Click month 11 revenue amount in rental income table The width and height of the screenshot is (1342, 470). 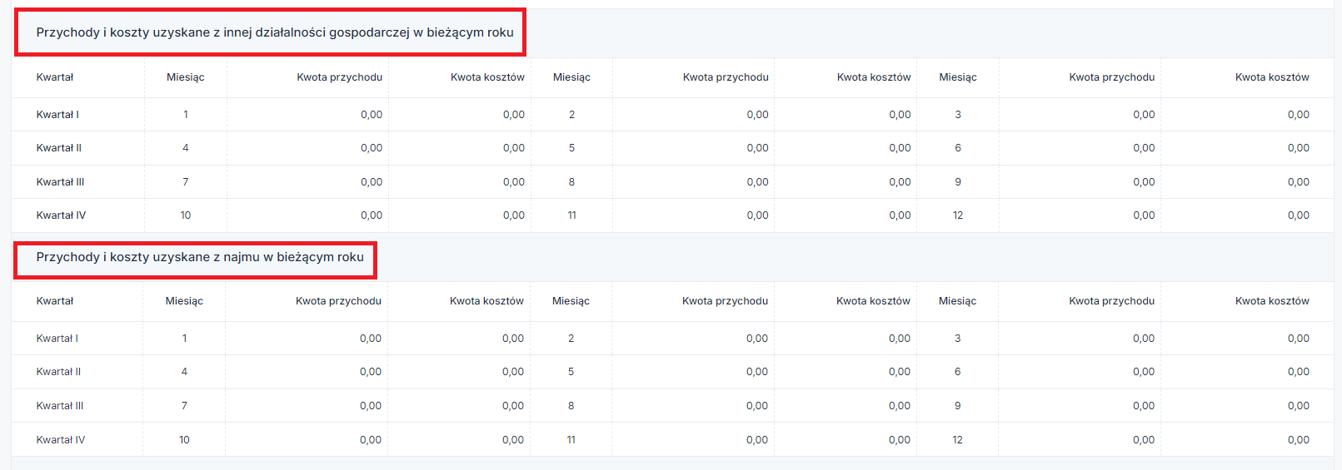pyautogui.click(x=757, y=440)
